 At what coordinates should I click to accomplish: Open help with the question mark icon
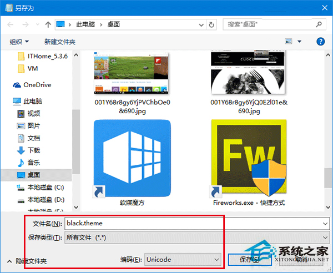coord(320,42)
